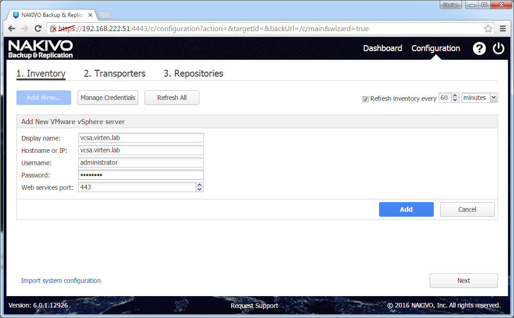Cancel adding the vSphere server

[467, 209]
